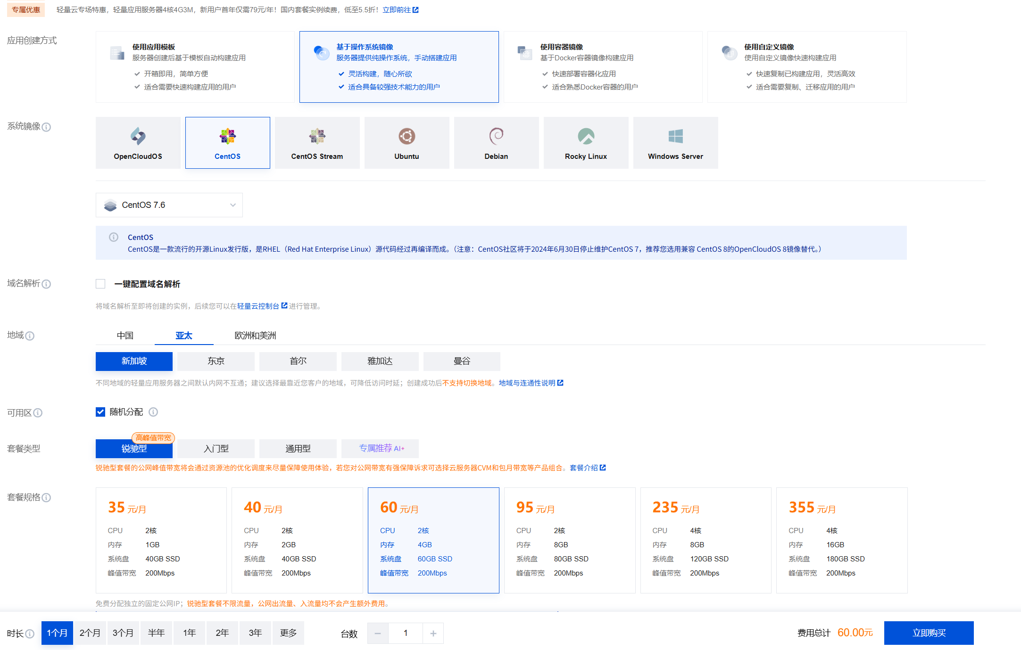Choose the Windows Server image
The image size is (1021, 650).
pos(675,142)
